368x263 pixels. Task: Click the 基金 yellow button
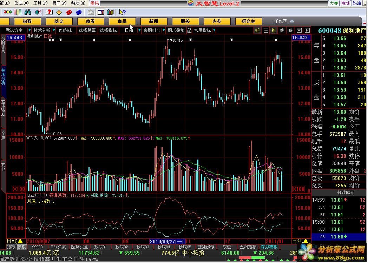[59, 21]
